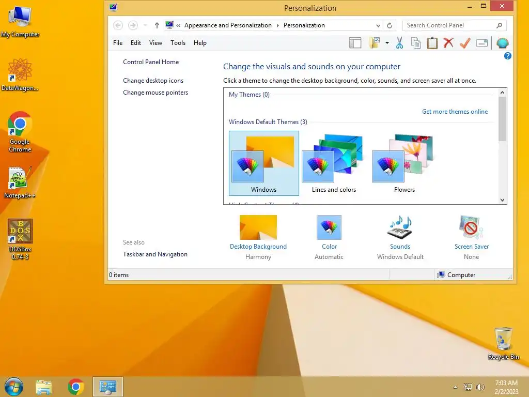Open recent locations dropdown arrow
The image size is (529, 397).
145,25
